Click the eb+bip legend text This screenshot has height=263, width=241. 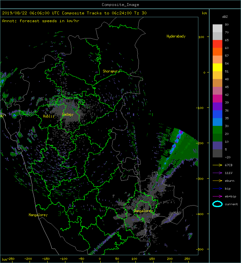click(230, 196)
